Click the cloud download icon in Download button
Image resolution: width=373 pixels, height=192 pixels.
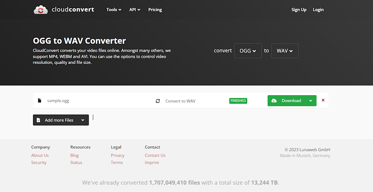274,100
